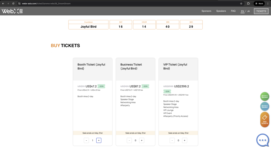
Task: Click the TICKETS header button
Action: [x=261, y=11]
